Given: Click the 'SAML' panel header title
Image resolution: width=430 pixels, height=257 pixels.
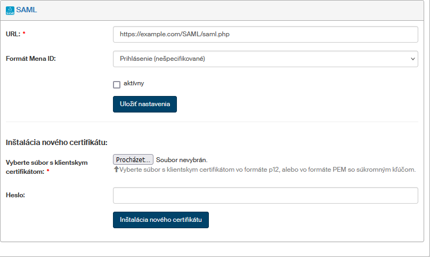Looking at the screenshot, I should 27,10.
